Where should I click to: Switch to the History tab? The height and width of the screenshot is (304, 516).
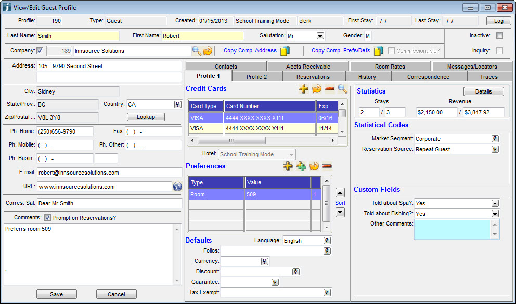[367, 76]
